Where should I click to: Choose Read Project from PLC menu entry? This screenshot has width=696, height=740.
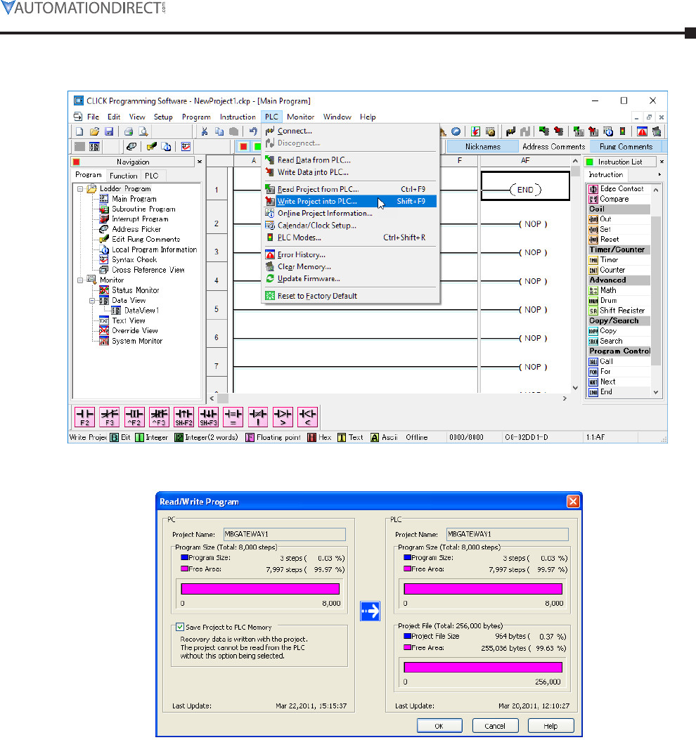(x=350, y=189)
